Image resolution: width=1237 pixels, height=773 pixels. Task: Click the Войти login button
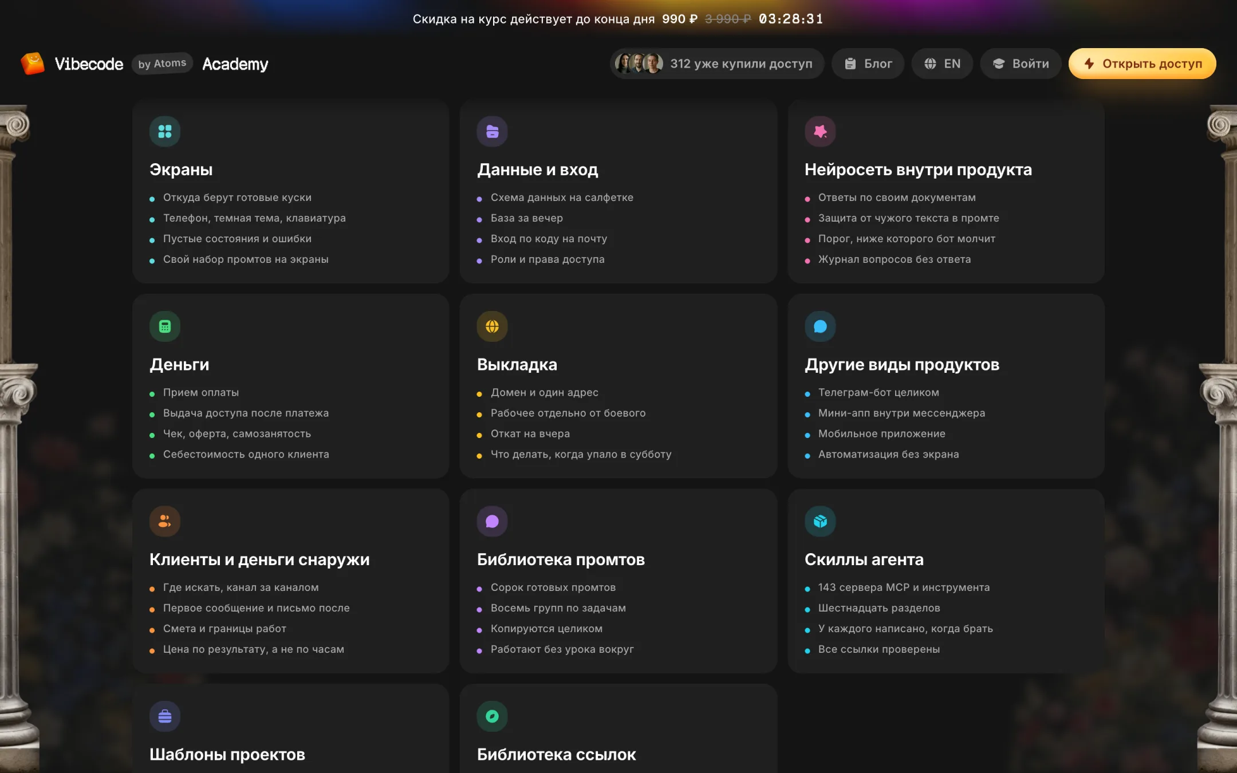(1021, 64)
